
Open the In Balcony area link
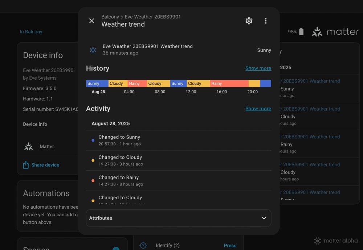31,32
